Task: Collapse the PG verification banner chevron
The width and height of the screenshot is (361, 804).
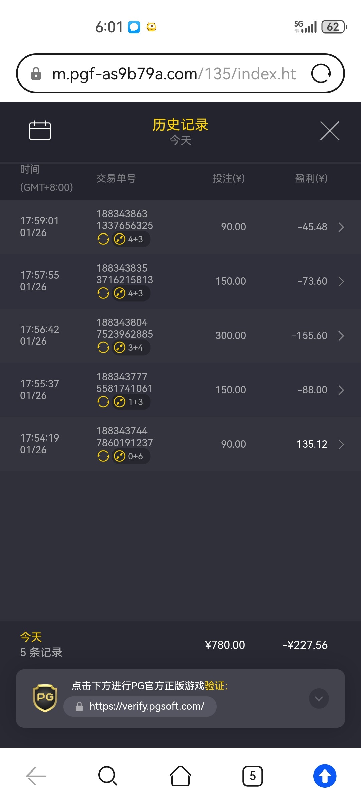Action: (319, 698)
